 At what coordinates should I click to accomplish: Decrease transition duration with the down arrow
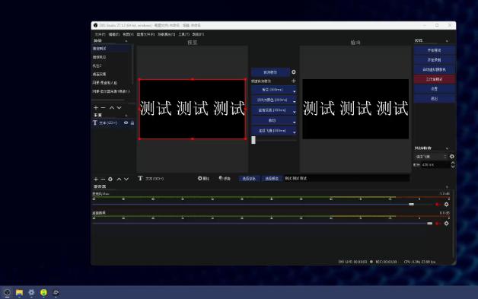tap(453, 167)
